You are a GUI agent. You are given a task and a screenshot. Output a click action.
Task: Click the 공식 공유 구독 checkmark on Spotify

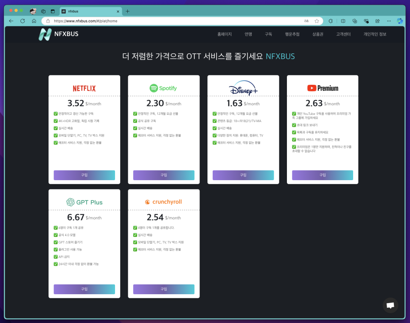pyautogui.click(x=135, y=121)
